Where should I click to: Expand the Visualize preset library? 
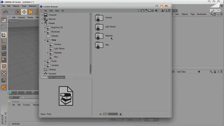[x=45, y=65]
